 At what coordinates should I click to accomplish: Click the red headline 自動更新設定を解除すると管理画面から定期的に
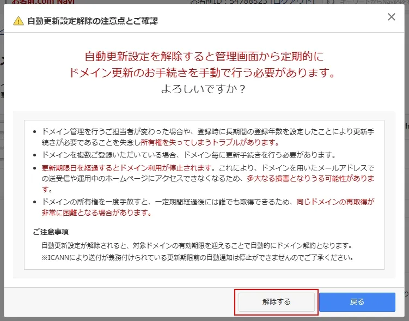(204, 56)
